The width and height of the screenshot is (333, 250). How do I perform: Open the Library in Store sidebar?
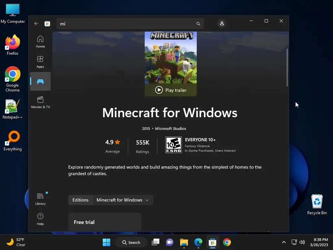click(40, 199)
